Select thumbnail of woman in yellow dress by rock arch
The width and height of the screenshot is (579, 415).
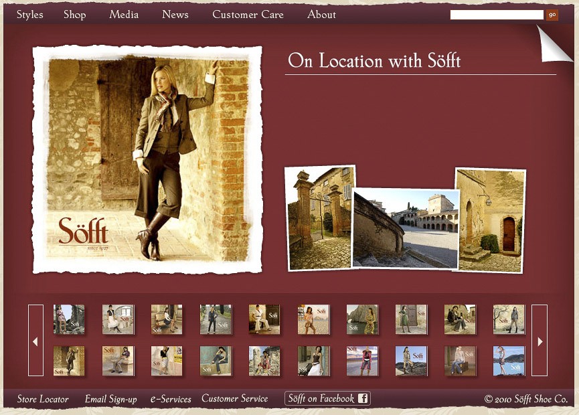362,319
